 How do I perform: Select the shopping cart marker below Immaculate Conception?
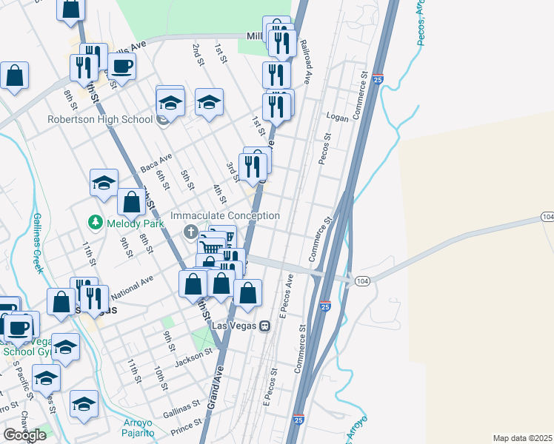pyautogui.click(x=212, y=246)
